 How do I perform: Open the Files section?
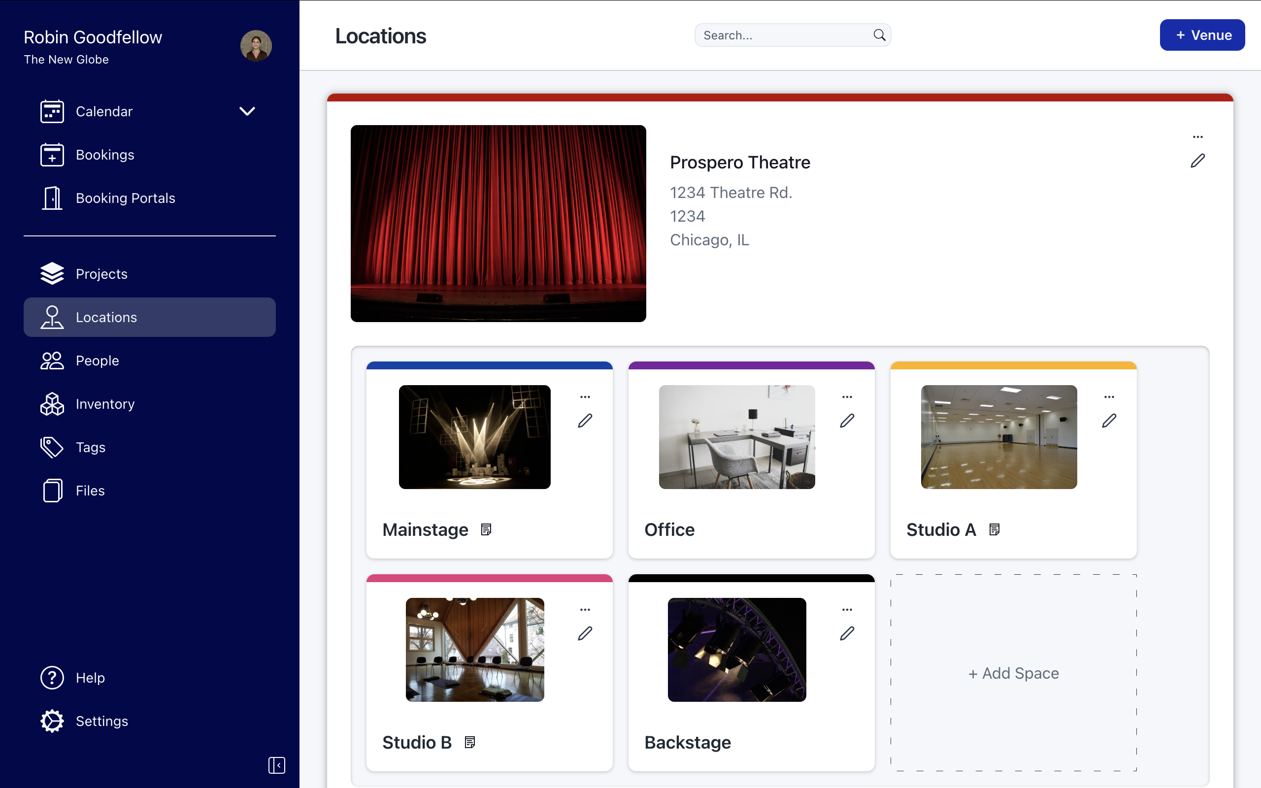(x=90, y=491)
